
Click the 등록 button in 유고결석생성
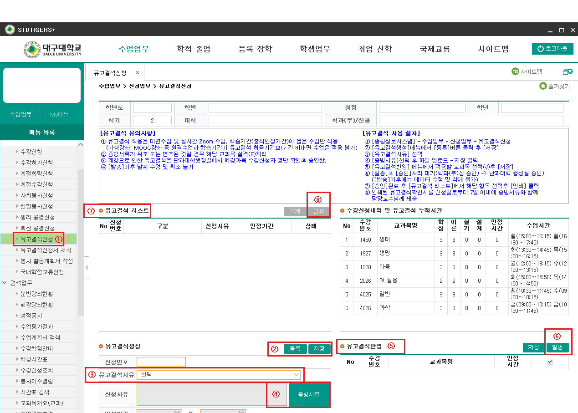[x=295, y=349]
